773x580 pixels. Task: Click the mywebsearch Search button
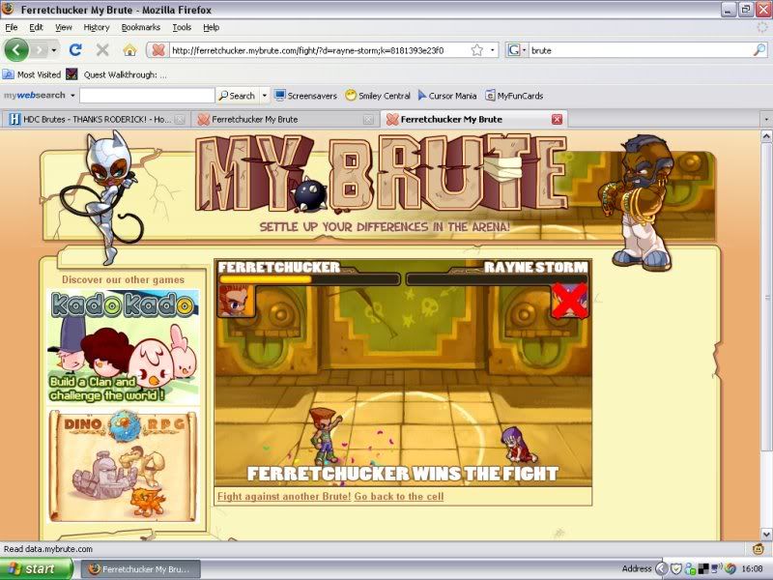237,96
